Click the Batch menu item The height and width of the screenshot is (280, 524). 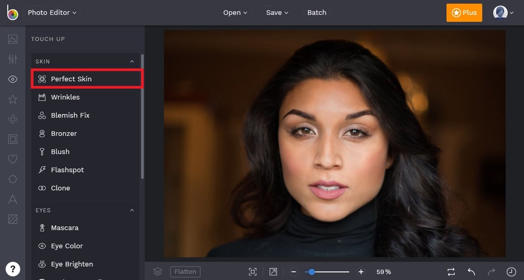317,13
